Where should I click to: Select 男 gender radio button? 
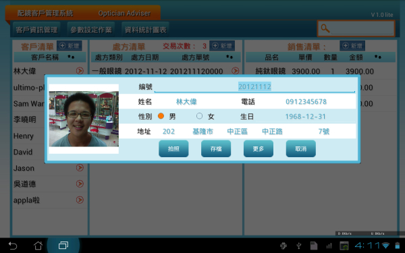(161, 116)
